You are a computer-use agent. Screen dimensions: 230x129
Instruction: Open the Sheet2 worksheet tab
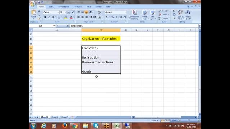55,117
